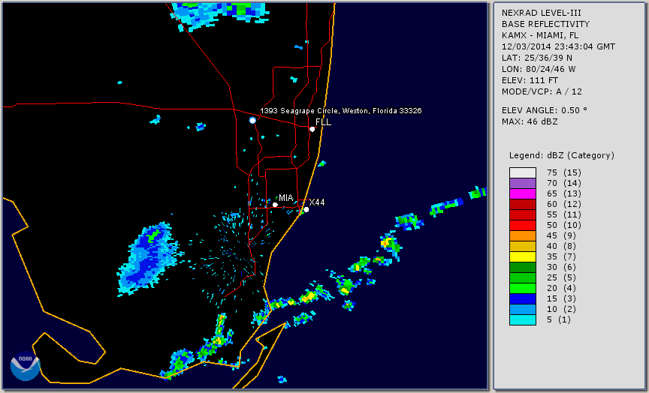
Task: Click the 10 dBZ light blue swatch
Action: point(522,310)
